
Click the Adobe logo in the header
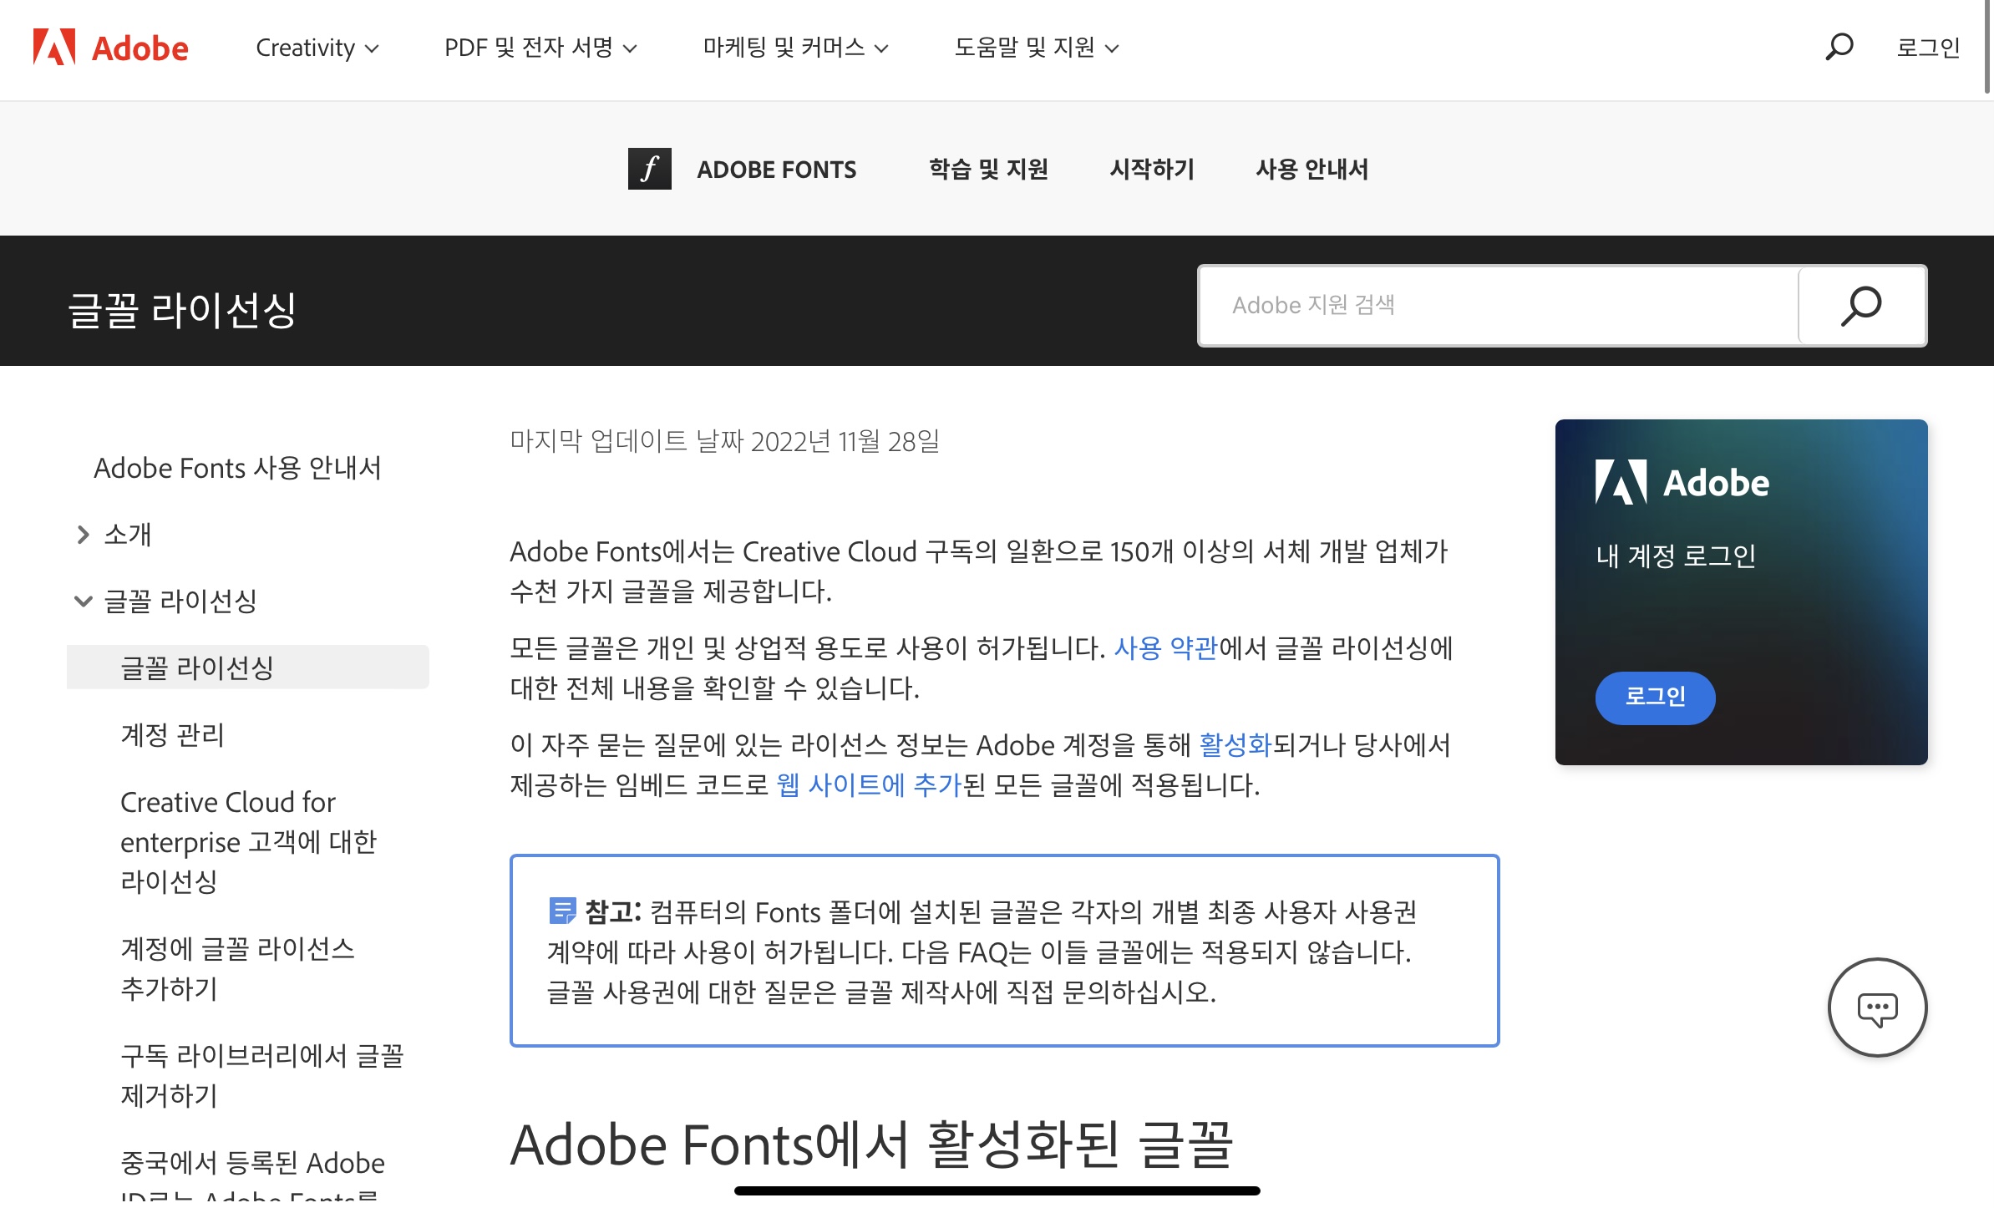(x=111, y=48)
